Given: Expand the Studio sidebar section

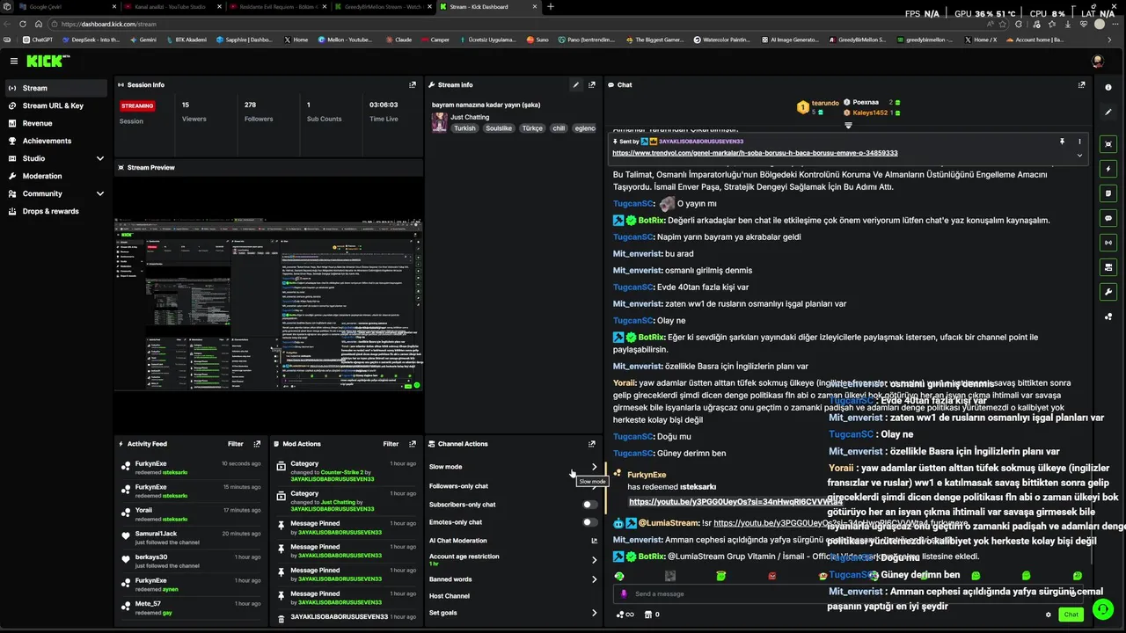Looking at the screenshot, I should pos(100,158).
